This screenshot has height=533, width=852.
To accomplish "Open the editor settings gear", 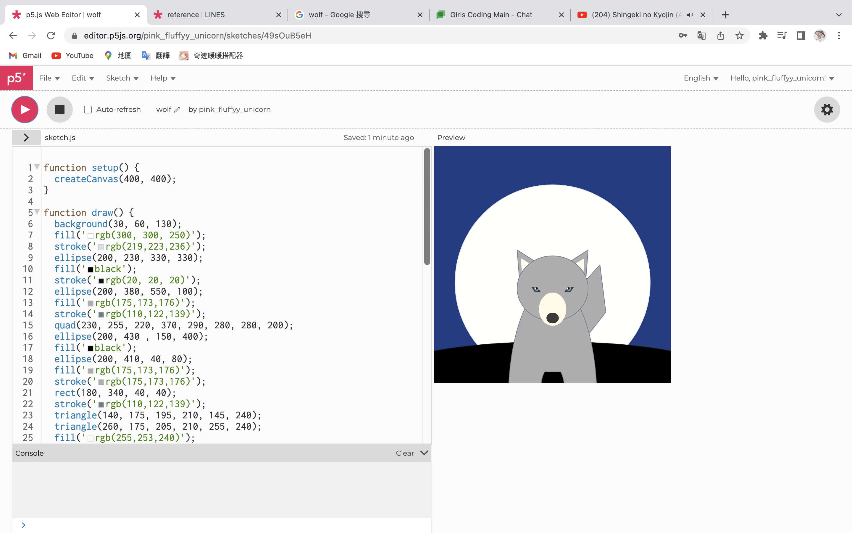I will tap(827, 110).
